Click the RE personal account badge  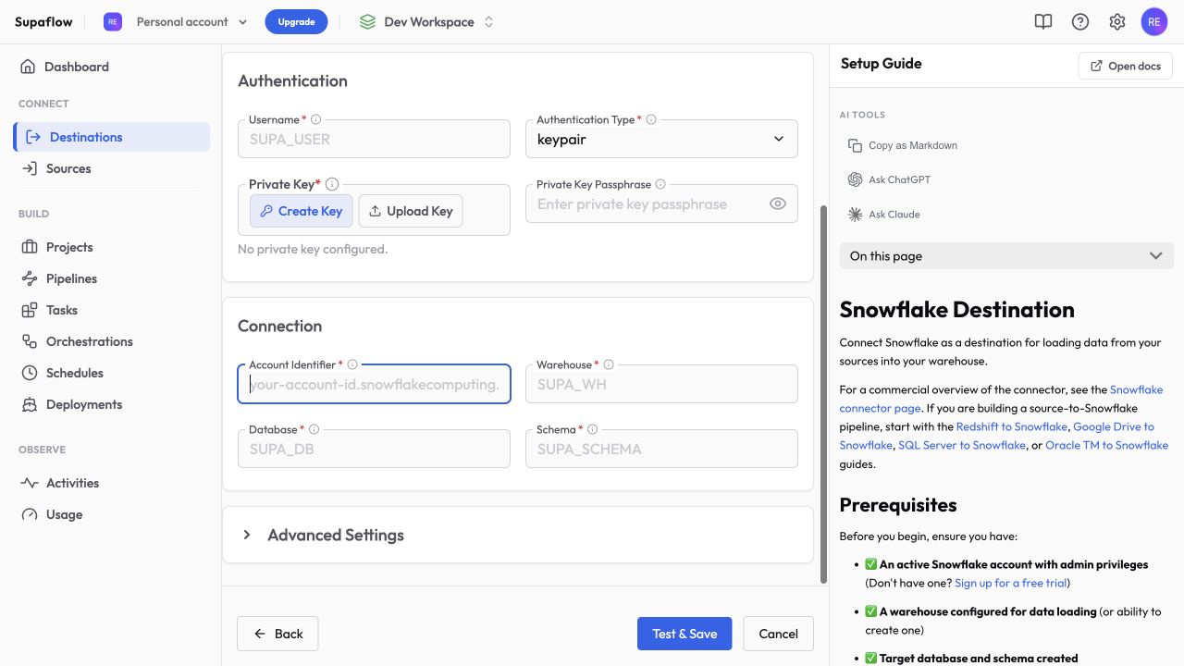tap(113, 22)
